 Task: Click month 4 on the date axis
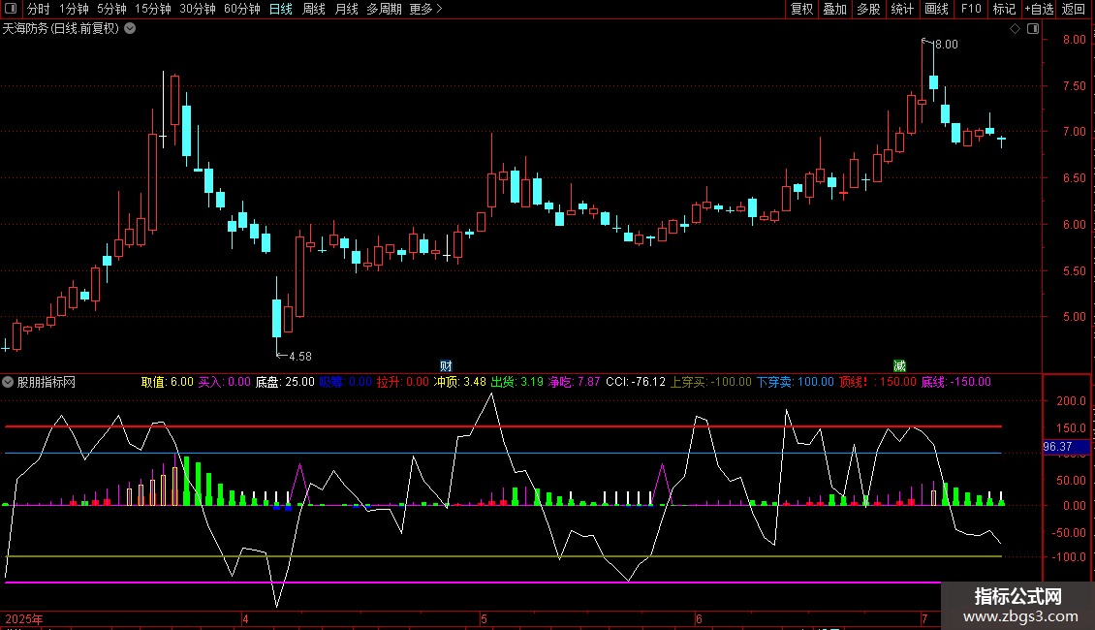pos(245,618)
